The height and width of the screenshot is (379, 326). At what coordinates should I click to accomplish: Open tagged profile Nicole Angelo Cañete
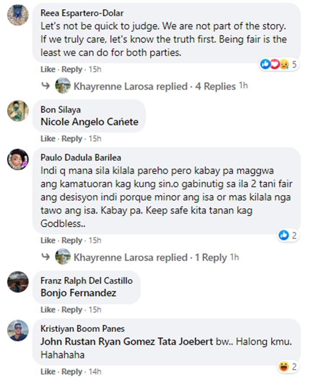coord(89,122)
